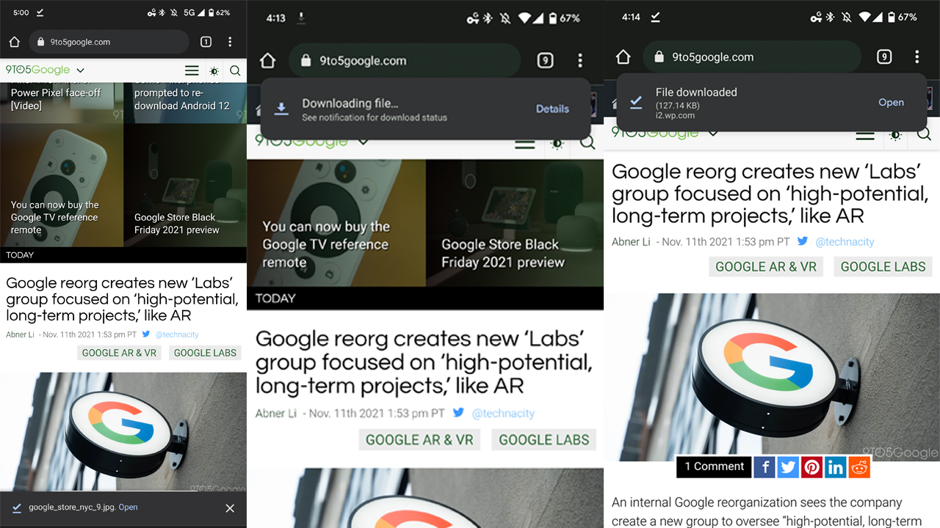Viewport: 940px width, 528px height.
Task: Share the article via the LinkedIn icon
Action: (x=835, y=467)
